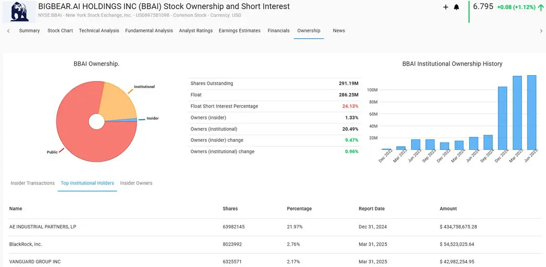The height and width of the screenshot is (267, 546).
Task: Click the Sep 2024 bar in history chart
Action: tap(488, 142)
